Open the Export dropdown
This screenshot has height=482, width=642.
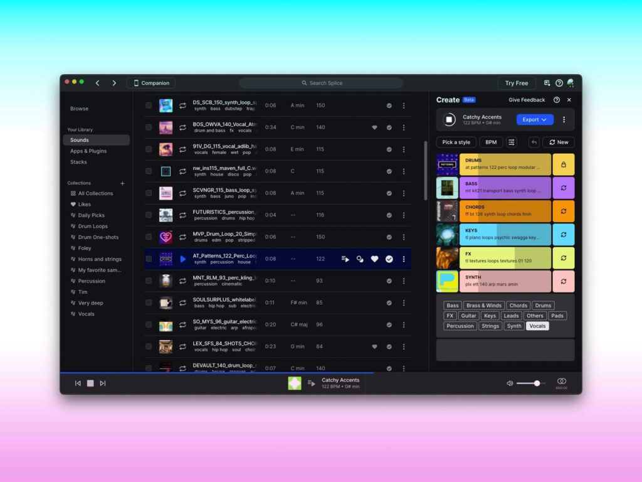535,120
